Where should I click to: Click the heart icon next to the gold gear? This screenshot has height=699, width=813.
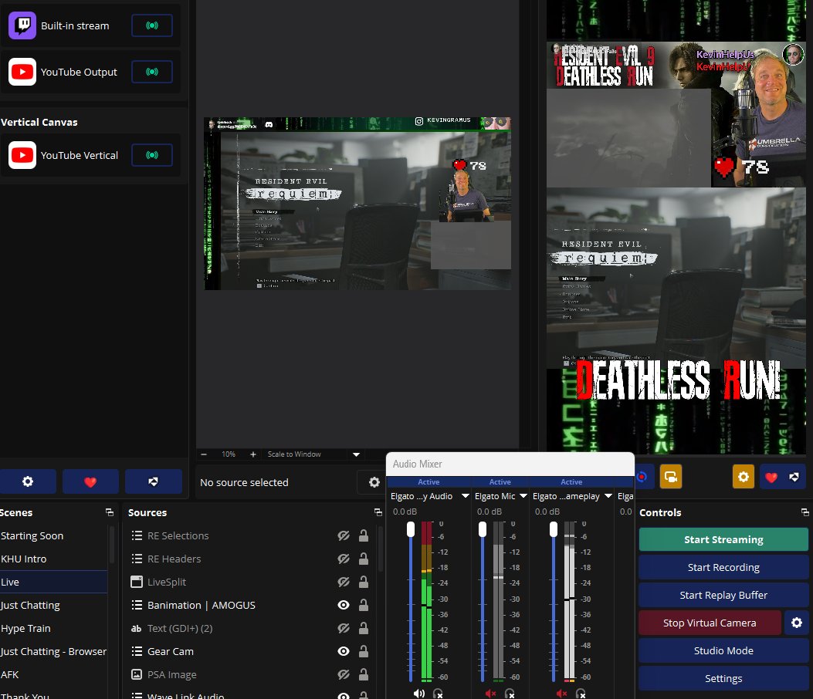click(x=771, y=478)
